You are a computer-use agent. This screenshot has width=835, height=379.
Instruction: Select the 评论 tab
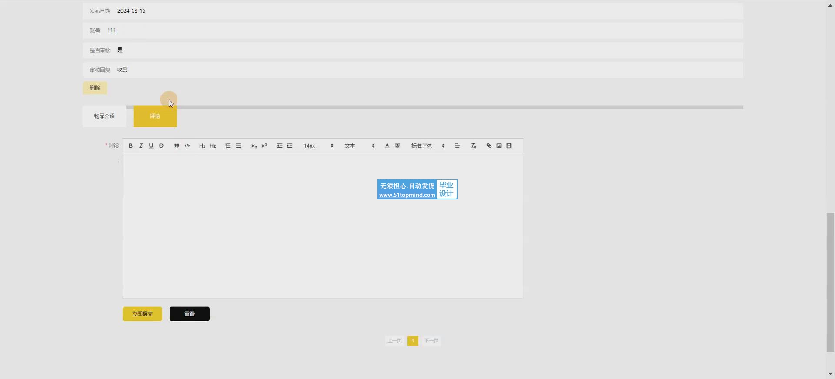pos(155,116)
